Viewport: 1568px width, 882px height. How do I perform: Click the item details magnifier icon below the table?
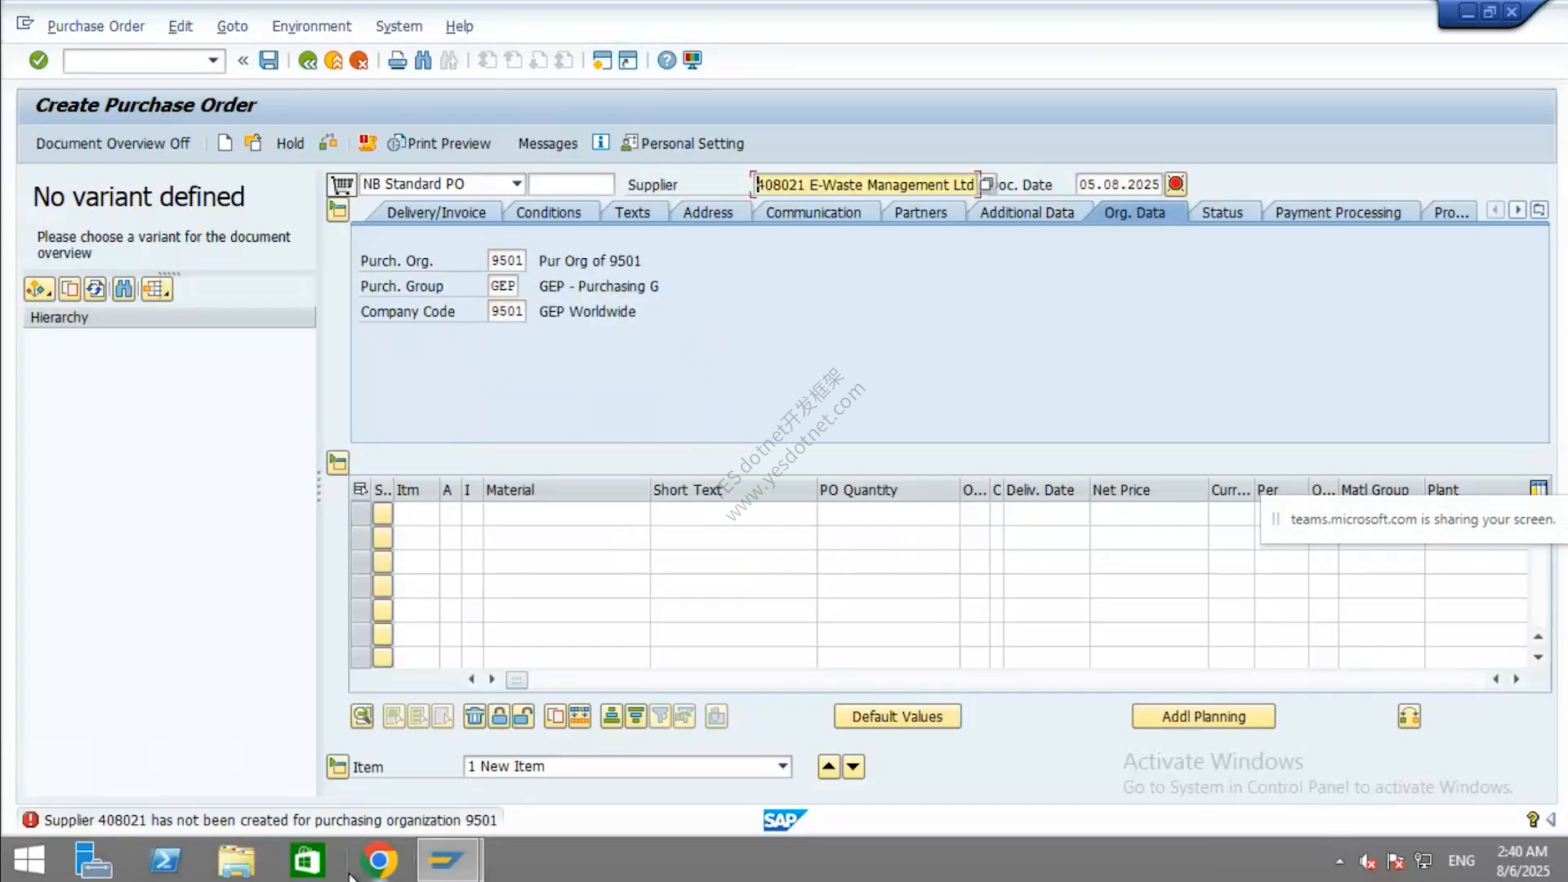(362, 716)
